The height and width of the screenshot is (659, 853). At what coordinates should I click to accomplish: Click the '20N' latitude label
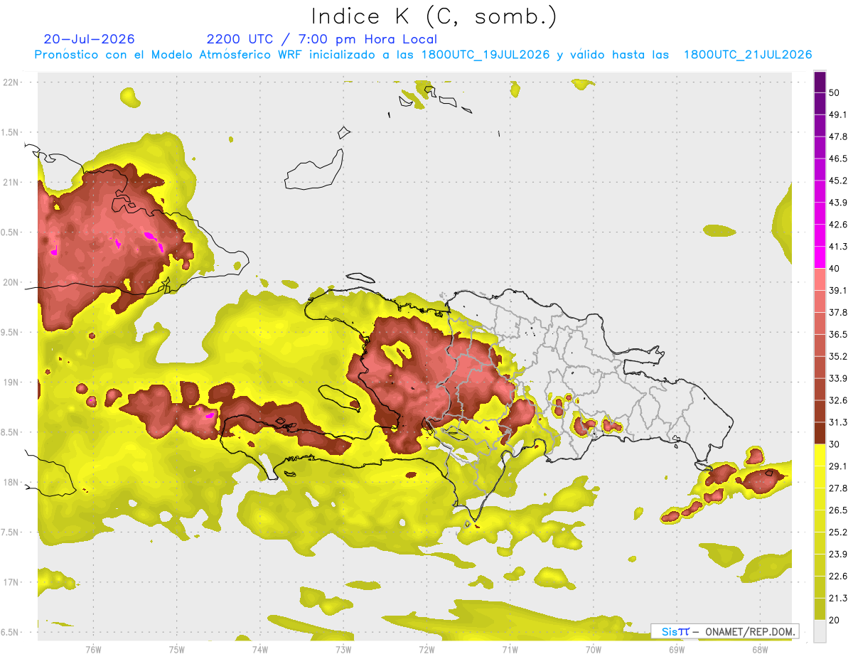(11, 282)
